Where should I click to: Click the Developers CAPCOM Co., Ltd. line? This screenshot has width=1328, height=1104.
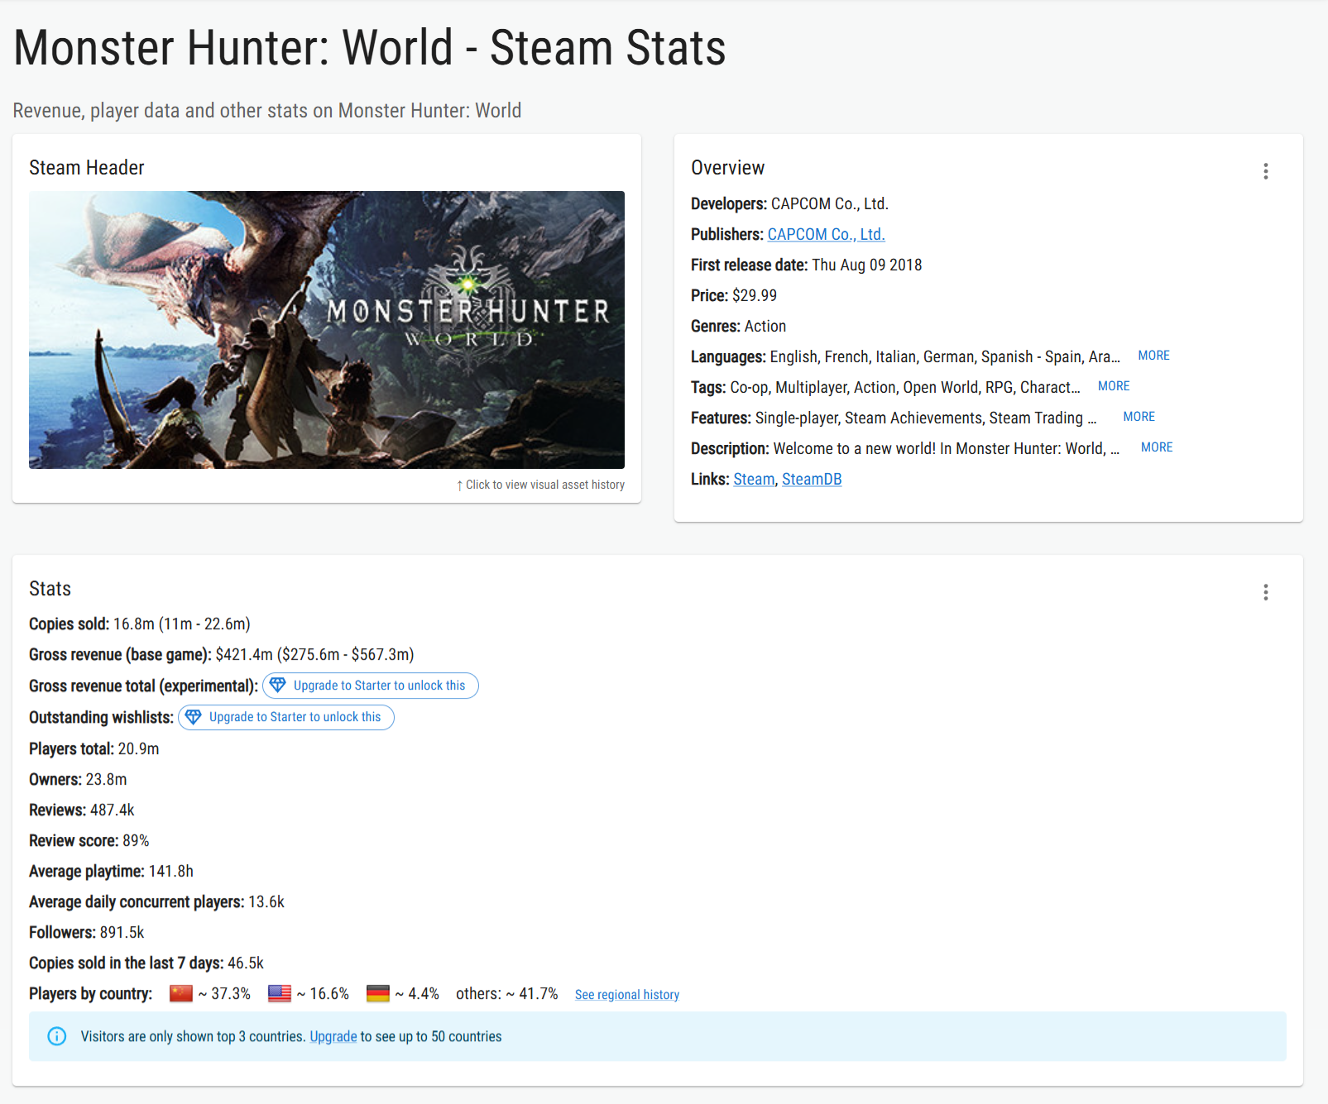coord(789,203)
